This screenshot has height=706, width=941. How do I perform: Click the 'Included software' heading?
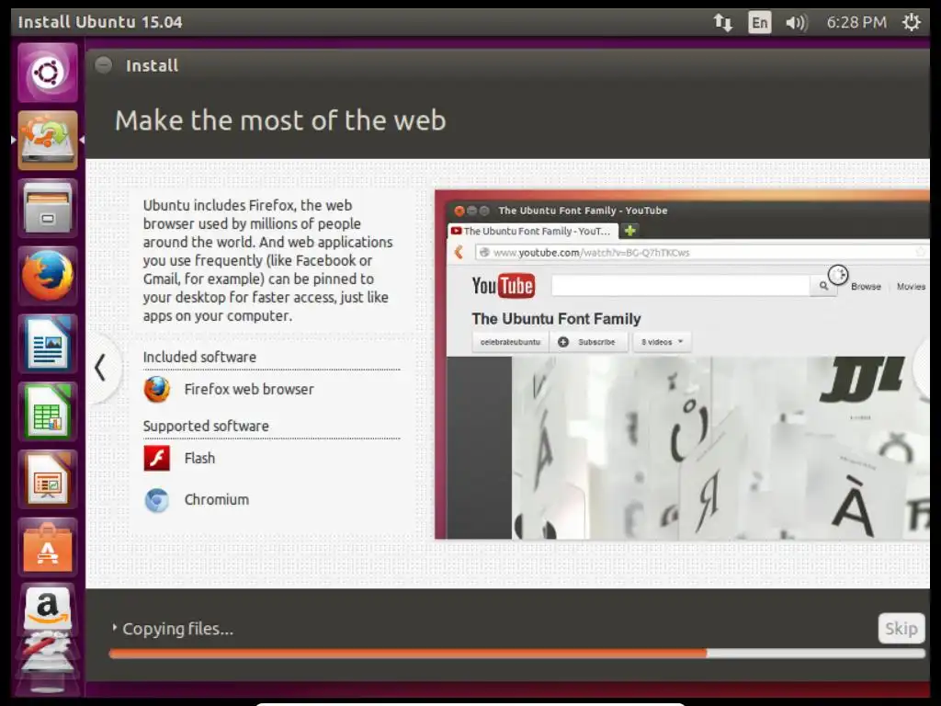[199, 357]
